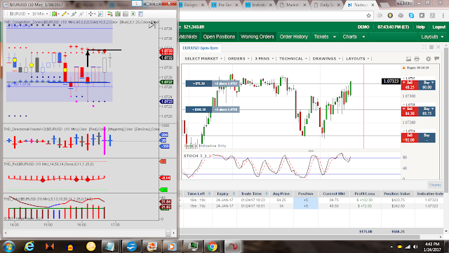Bookmark page with the star icon
The width and height of the screenshot is (449, 253).
click(369, 15)
